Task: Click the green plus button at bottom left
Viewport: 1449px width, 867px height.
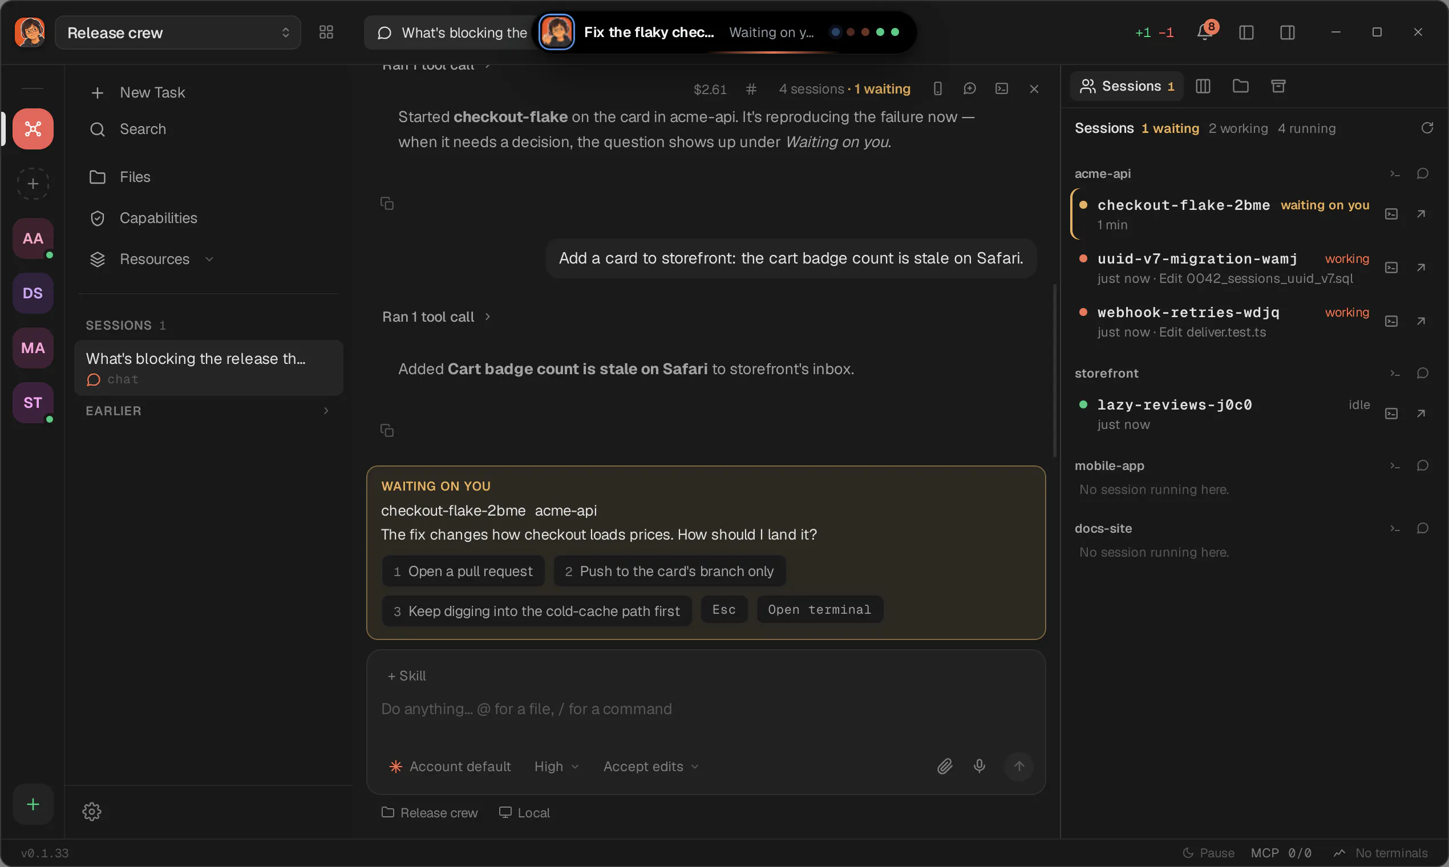Action: 33,804
